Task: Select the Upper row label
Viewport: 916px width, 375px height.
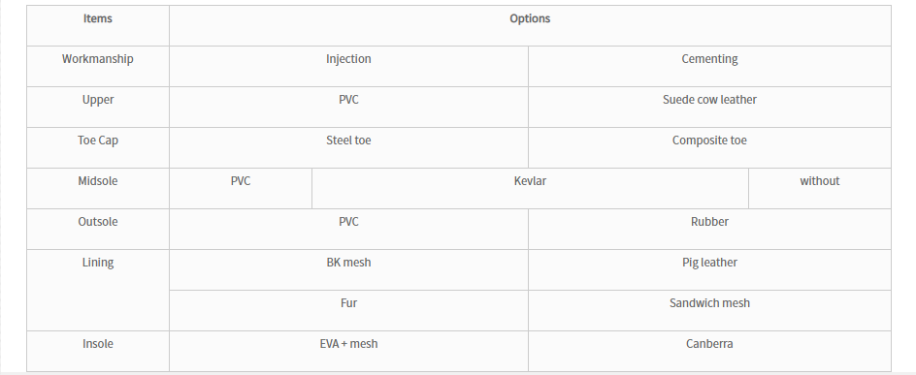Action: [98, 108]
